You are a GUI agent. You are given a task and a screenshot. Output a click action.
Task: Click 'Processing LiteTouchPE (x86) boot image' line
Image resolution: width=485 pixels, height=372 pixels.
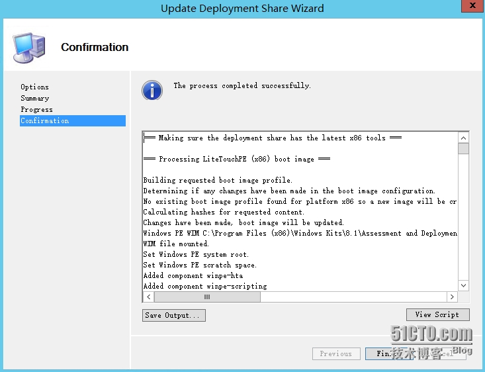pyautogui.click(x=237, y=159)
